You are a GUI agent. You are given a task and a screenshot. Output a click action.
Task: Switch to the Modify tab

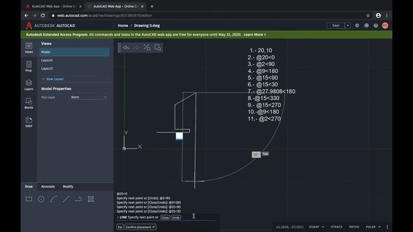pyautogui.click(x=68, y=186)
